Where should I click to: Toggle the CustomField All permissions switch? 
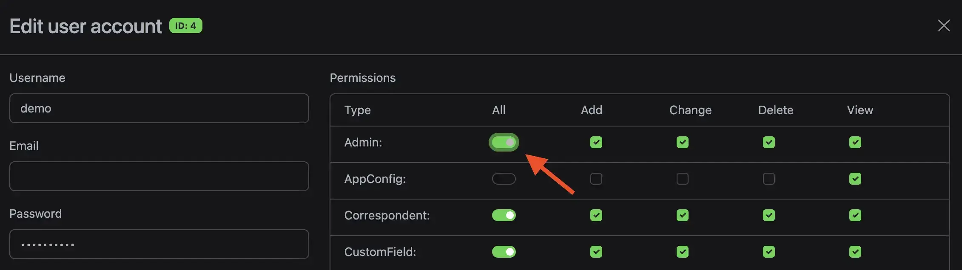point(504,252)
